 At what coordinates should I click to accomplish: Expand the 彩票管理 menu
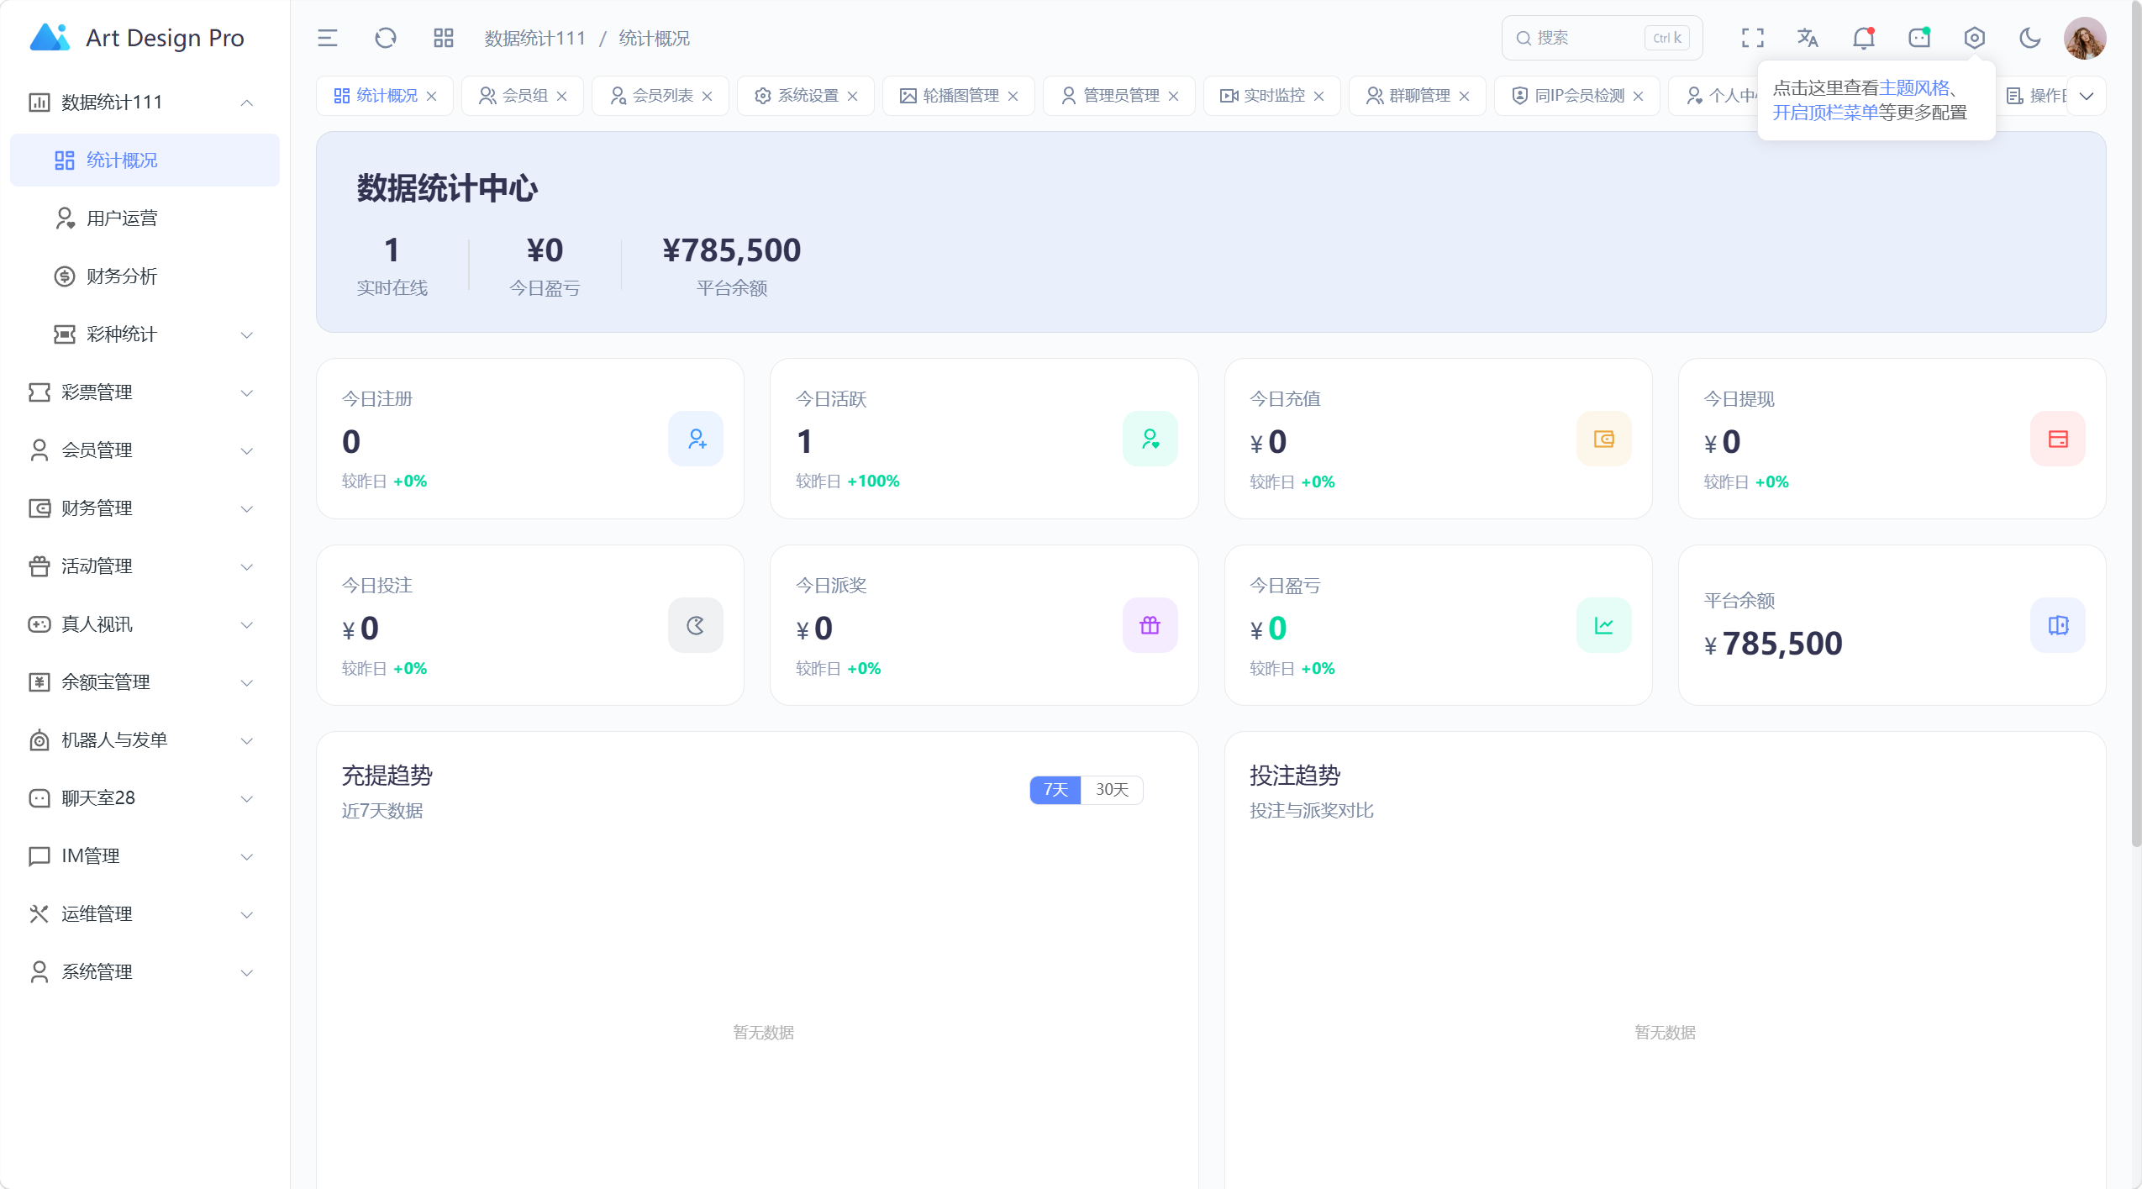pyautogui.click(x=145, y=392)
